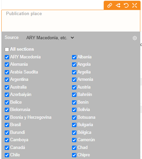This screenshot has height=159, width=142.
Task: Toggle the All sections checkbox
Action: point(7,49)
